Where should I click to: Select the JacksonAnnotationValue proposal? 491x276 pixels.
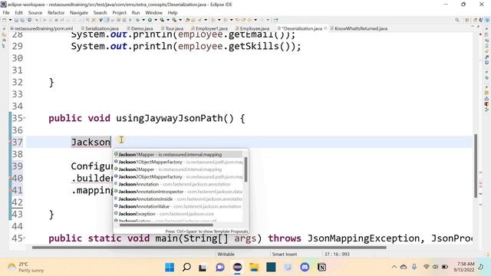point(178,206)
